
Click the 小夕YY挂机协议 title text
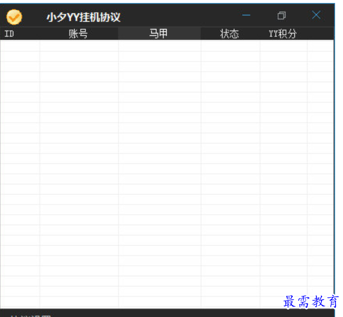point(84,17)
